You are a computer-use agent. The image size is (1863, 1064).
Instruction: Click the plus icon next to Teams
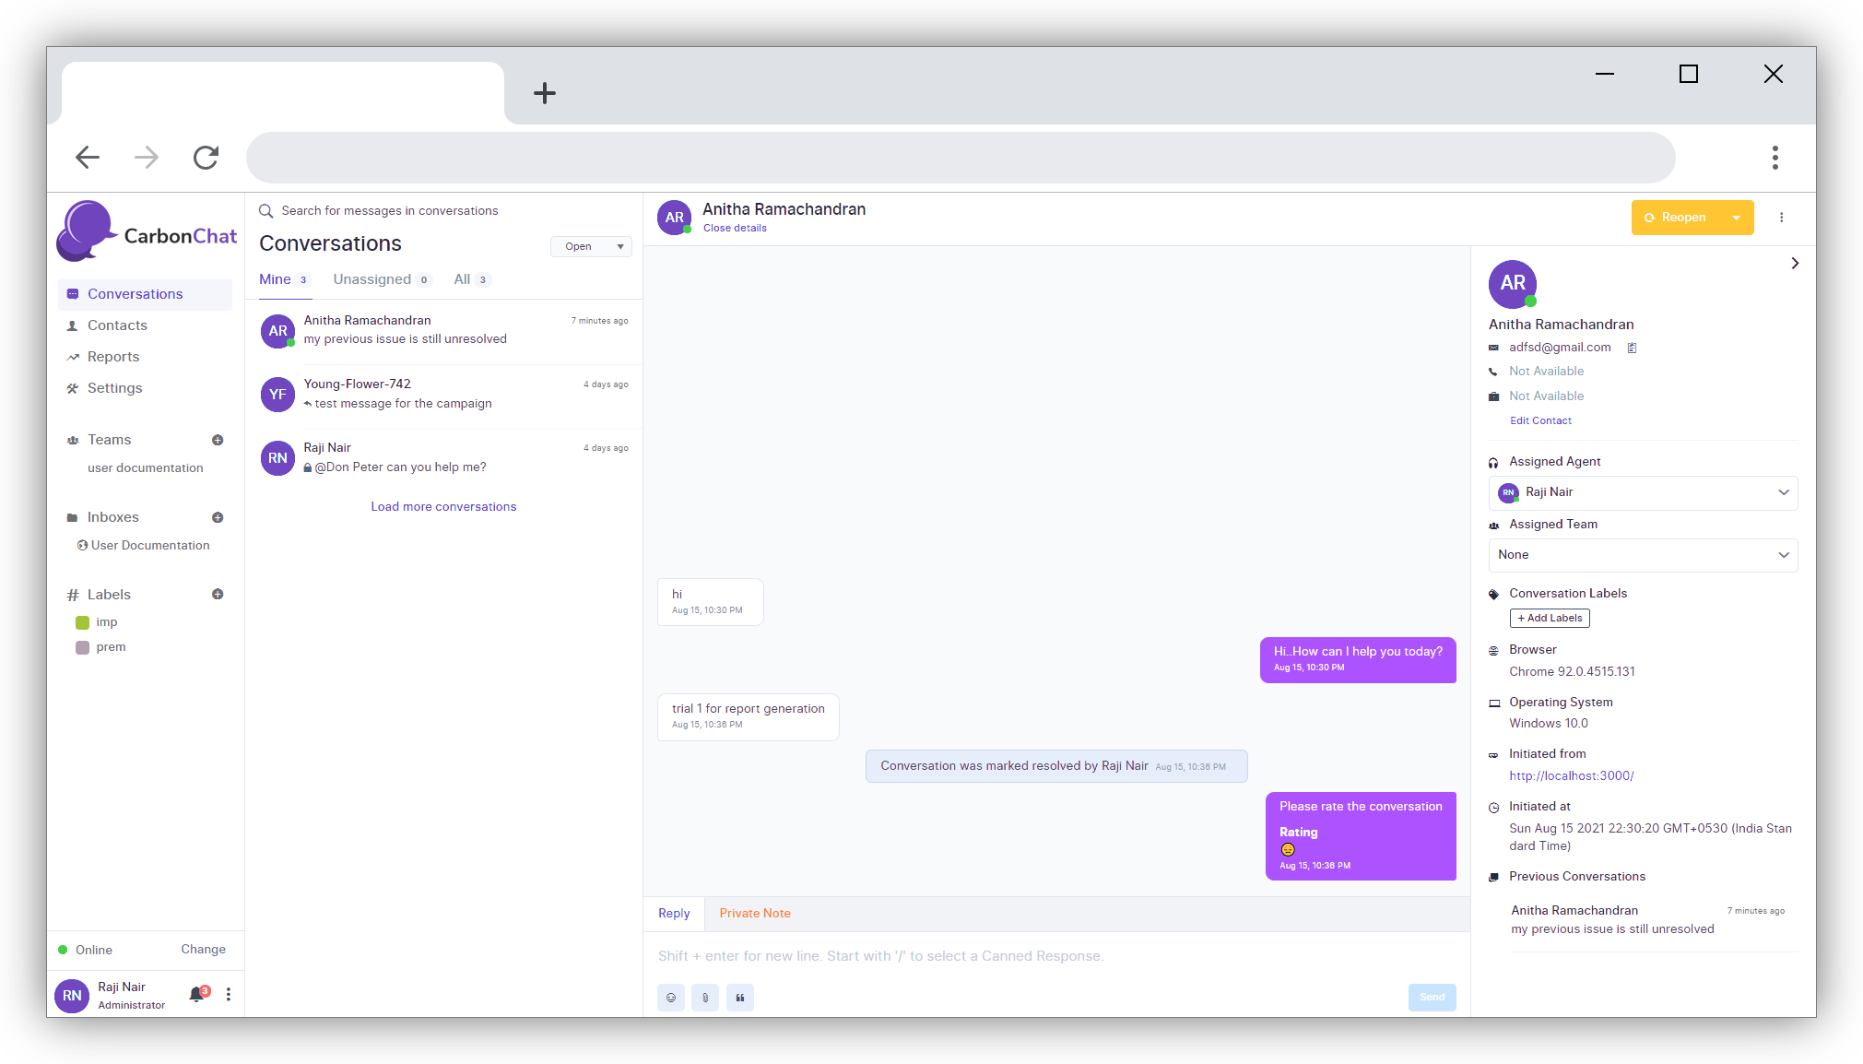[x=218, y=440]
